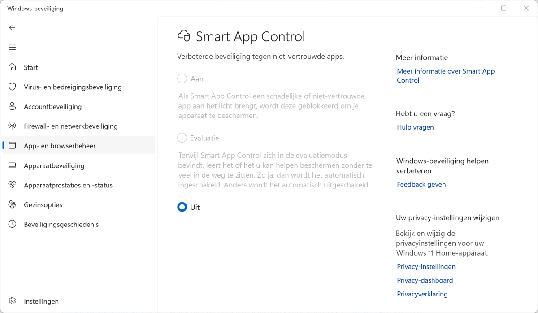Screen dimensions: 538x313
Task: Click the back arrow icon
Action: coord(12,28)
